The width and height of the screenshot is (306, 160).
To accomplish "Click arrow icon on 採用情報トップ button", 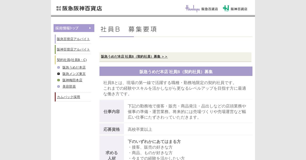I will 90,28.
